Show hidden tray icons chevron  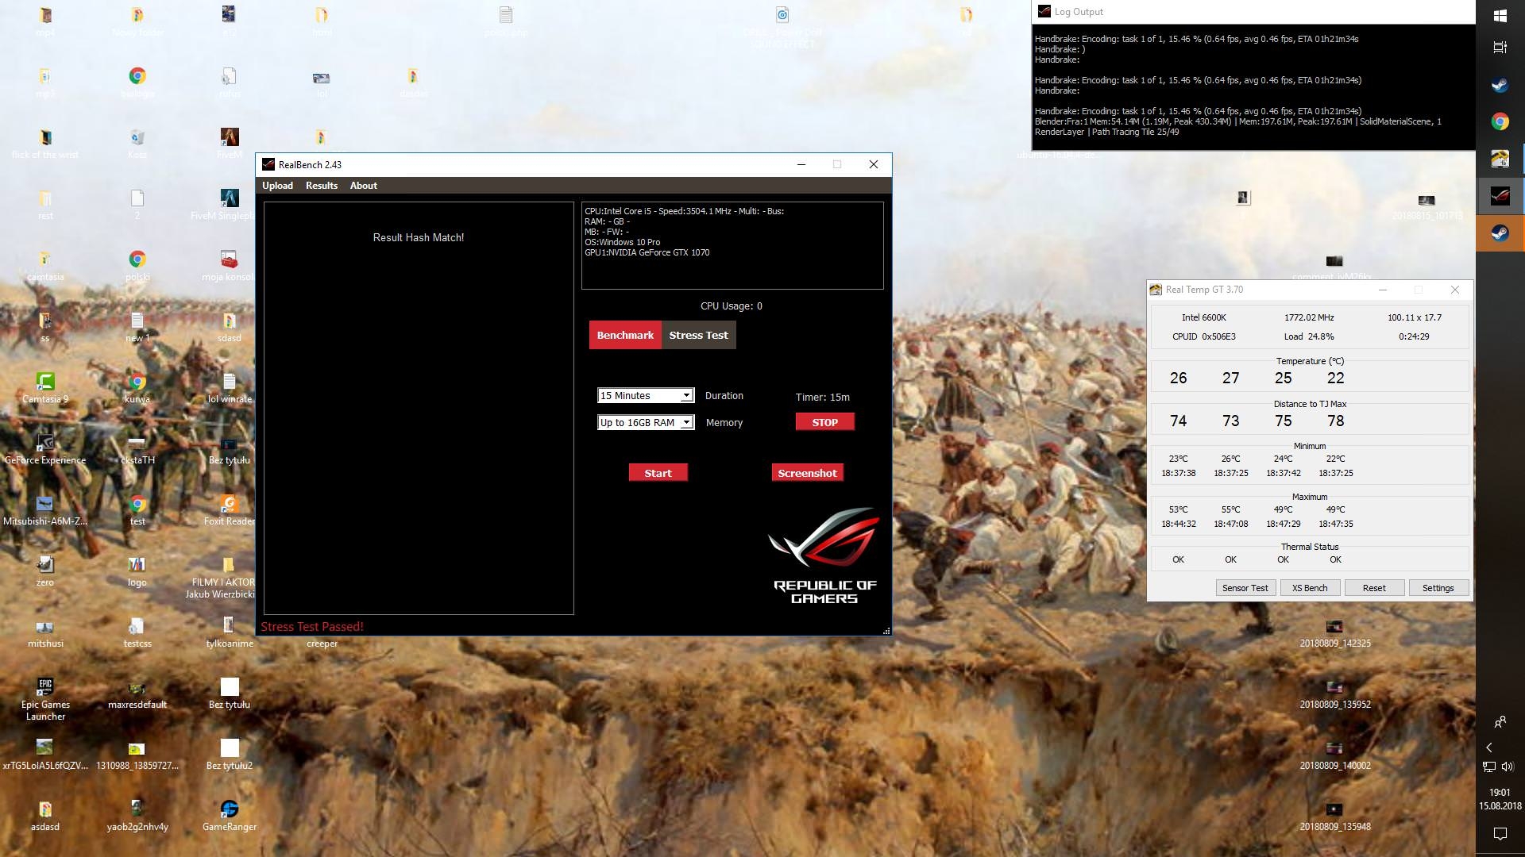1489,747
